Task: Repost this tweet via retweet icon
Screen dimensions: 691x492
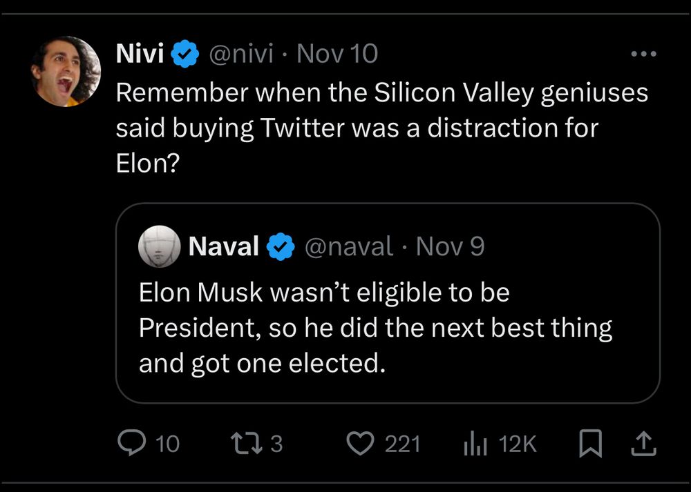Action: tap(245, 443)
